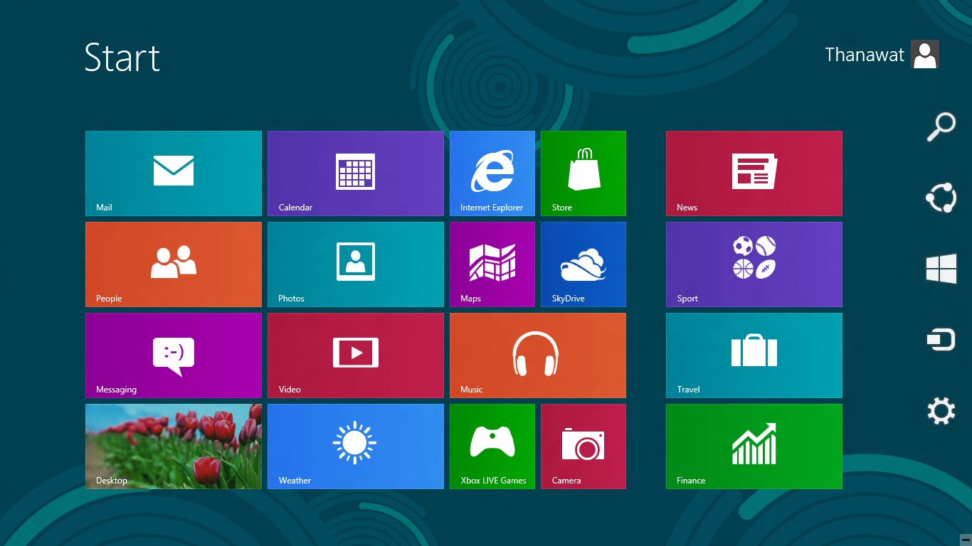The width and height of the screenshot is (972, 546).
Task: Open the Music tile
Action: [538, 355]
